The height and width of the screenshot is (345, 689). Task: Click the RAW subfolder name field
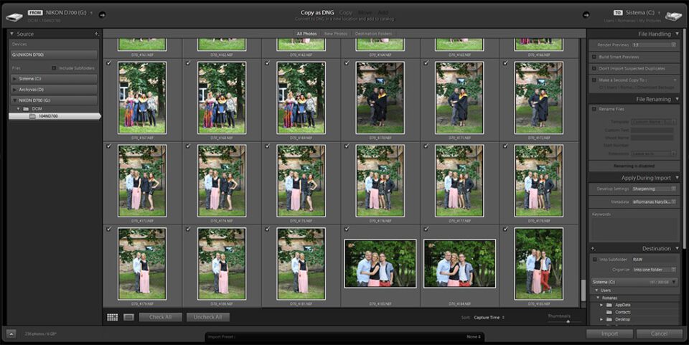coord(654,260)
